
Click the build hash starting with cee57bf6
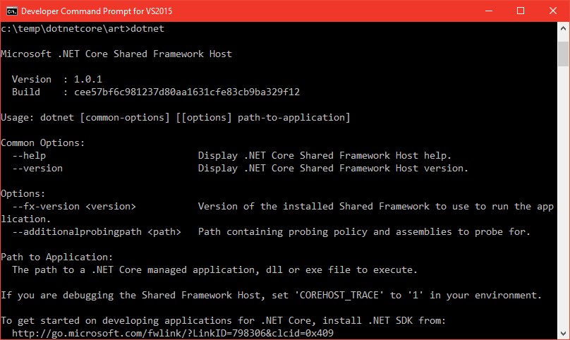click(187, 92)
